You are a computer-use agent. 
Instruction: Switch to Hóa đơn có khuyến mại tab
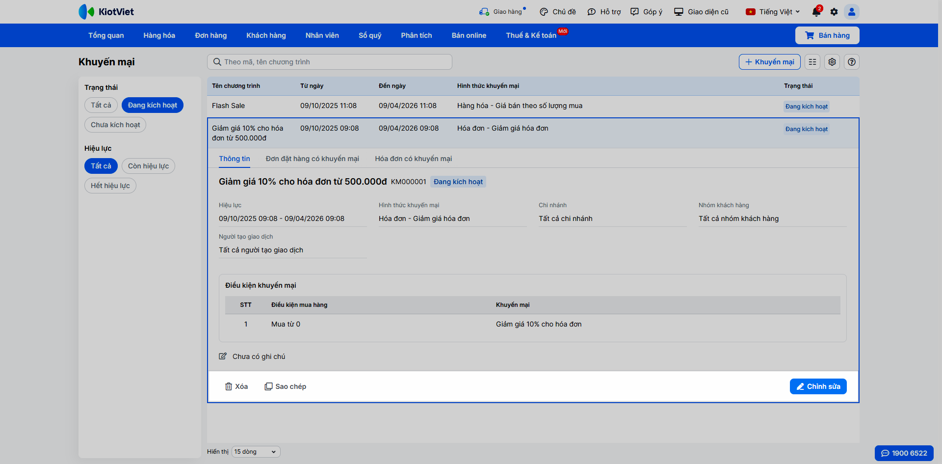[414, 159]
